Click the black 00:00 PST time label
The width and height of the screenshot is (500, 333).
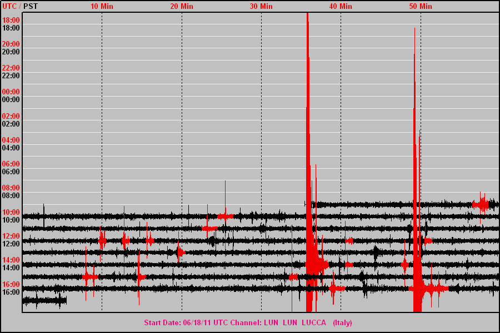point(11,100)
